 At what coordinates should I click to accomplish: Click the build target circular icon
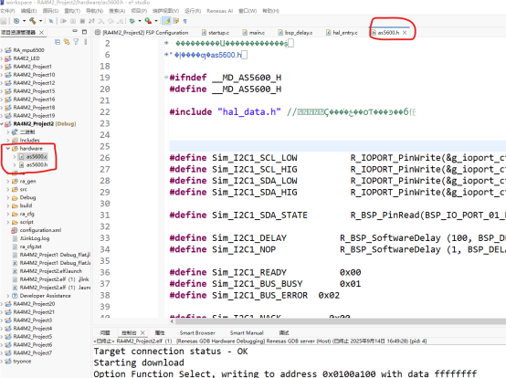click(x=16, y=21)
